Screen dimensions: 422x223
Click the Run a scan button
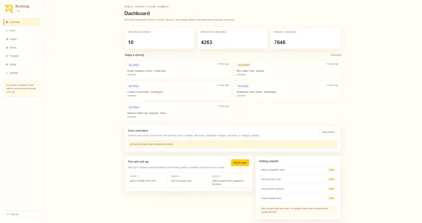[x=240, y=163]
